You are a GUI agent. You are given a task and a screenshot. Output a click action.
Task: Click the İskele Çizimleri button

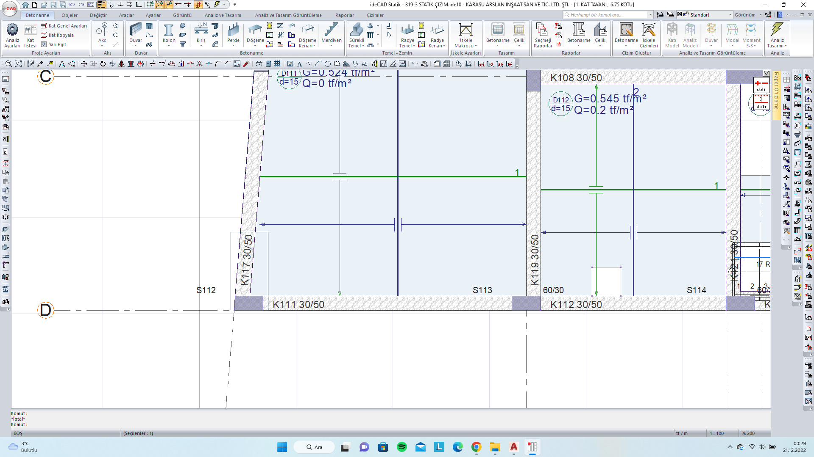pyautogui.click(x=649, y=35)
